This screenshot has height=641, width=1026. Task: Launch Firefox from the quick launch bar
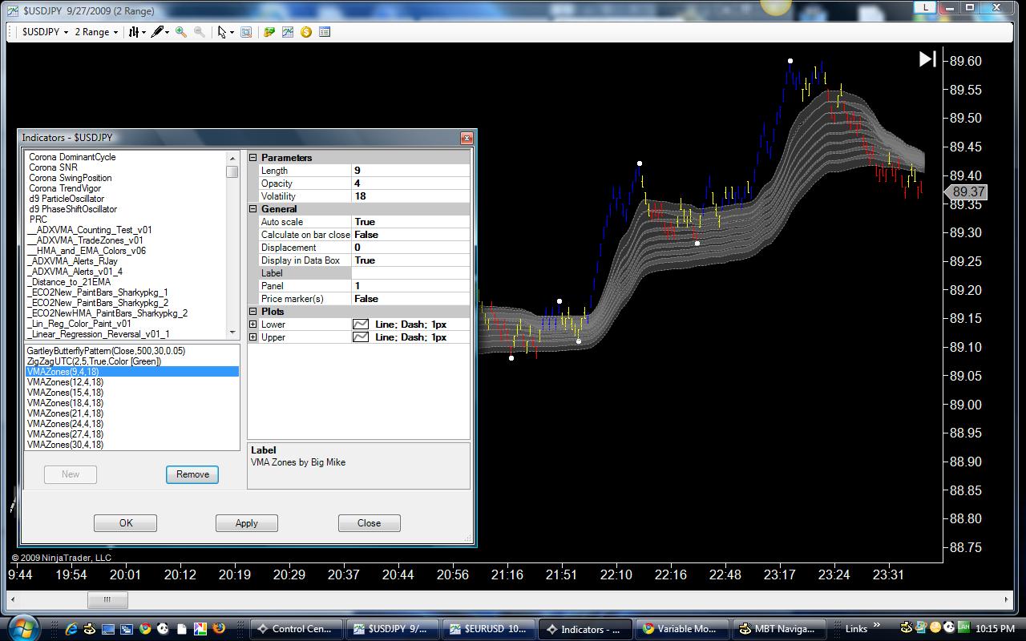[x=219, y=629]
